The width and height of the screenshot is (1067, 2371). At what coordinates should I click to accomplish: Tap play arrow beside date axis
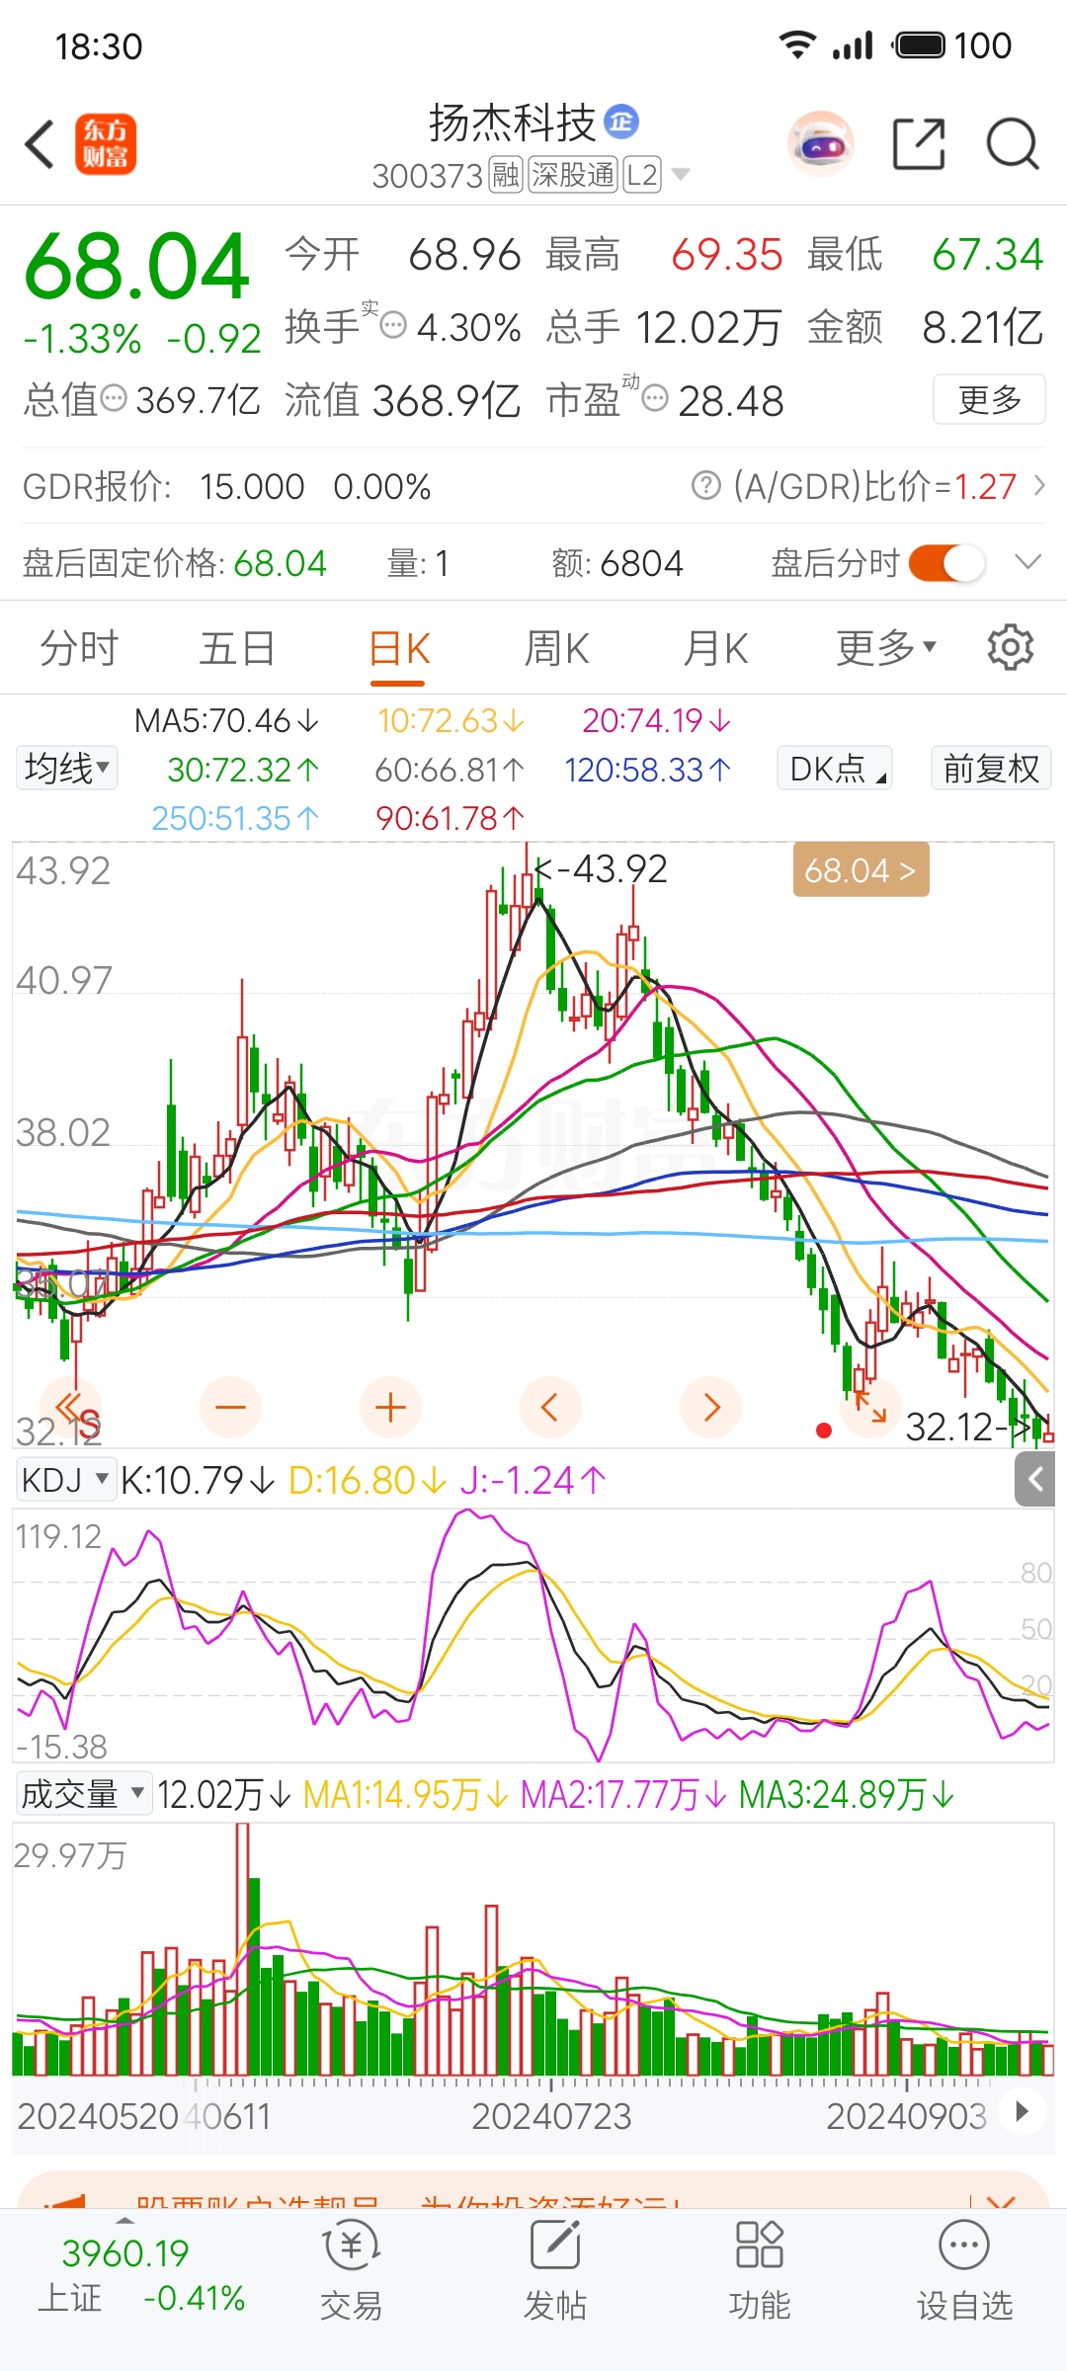1023,2111
